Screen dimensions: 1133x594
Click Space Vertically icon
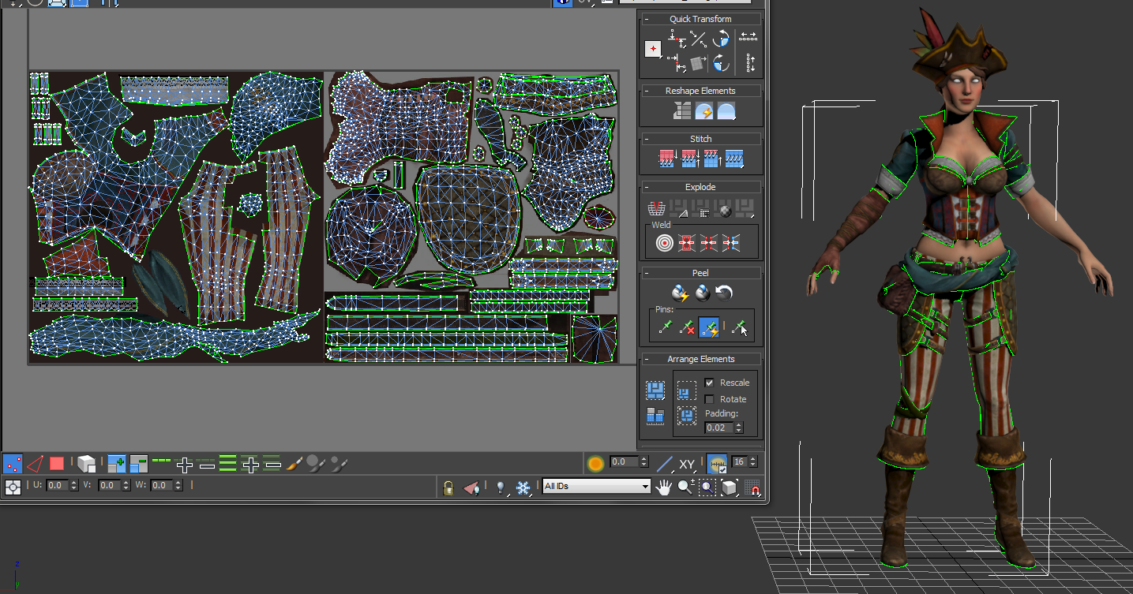[x=749, y=63]
